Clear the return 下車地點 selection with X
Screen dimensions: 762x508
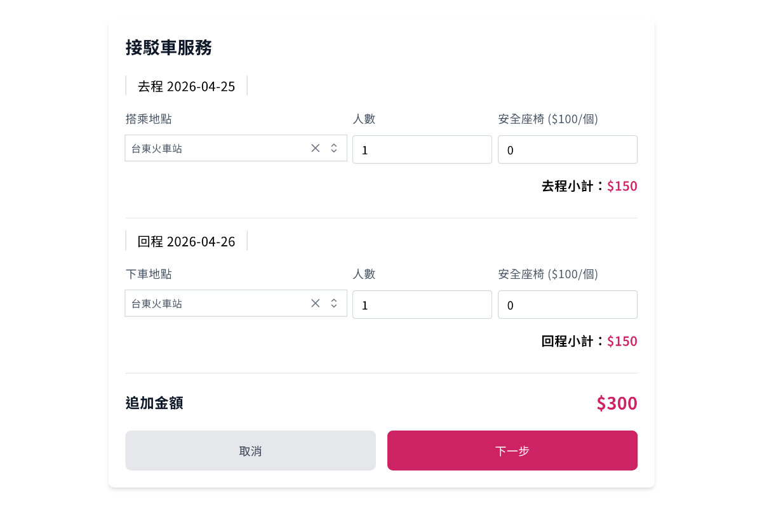click(315, 303)
